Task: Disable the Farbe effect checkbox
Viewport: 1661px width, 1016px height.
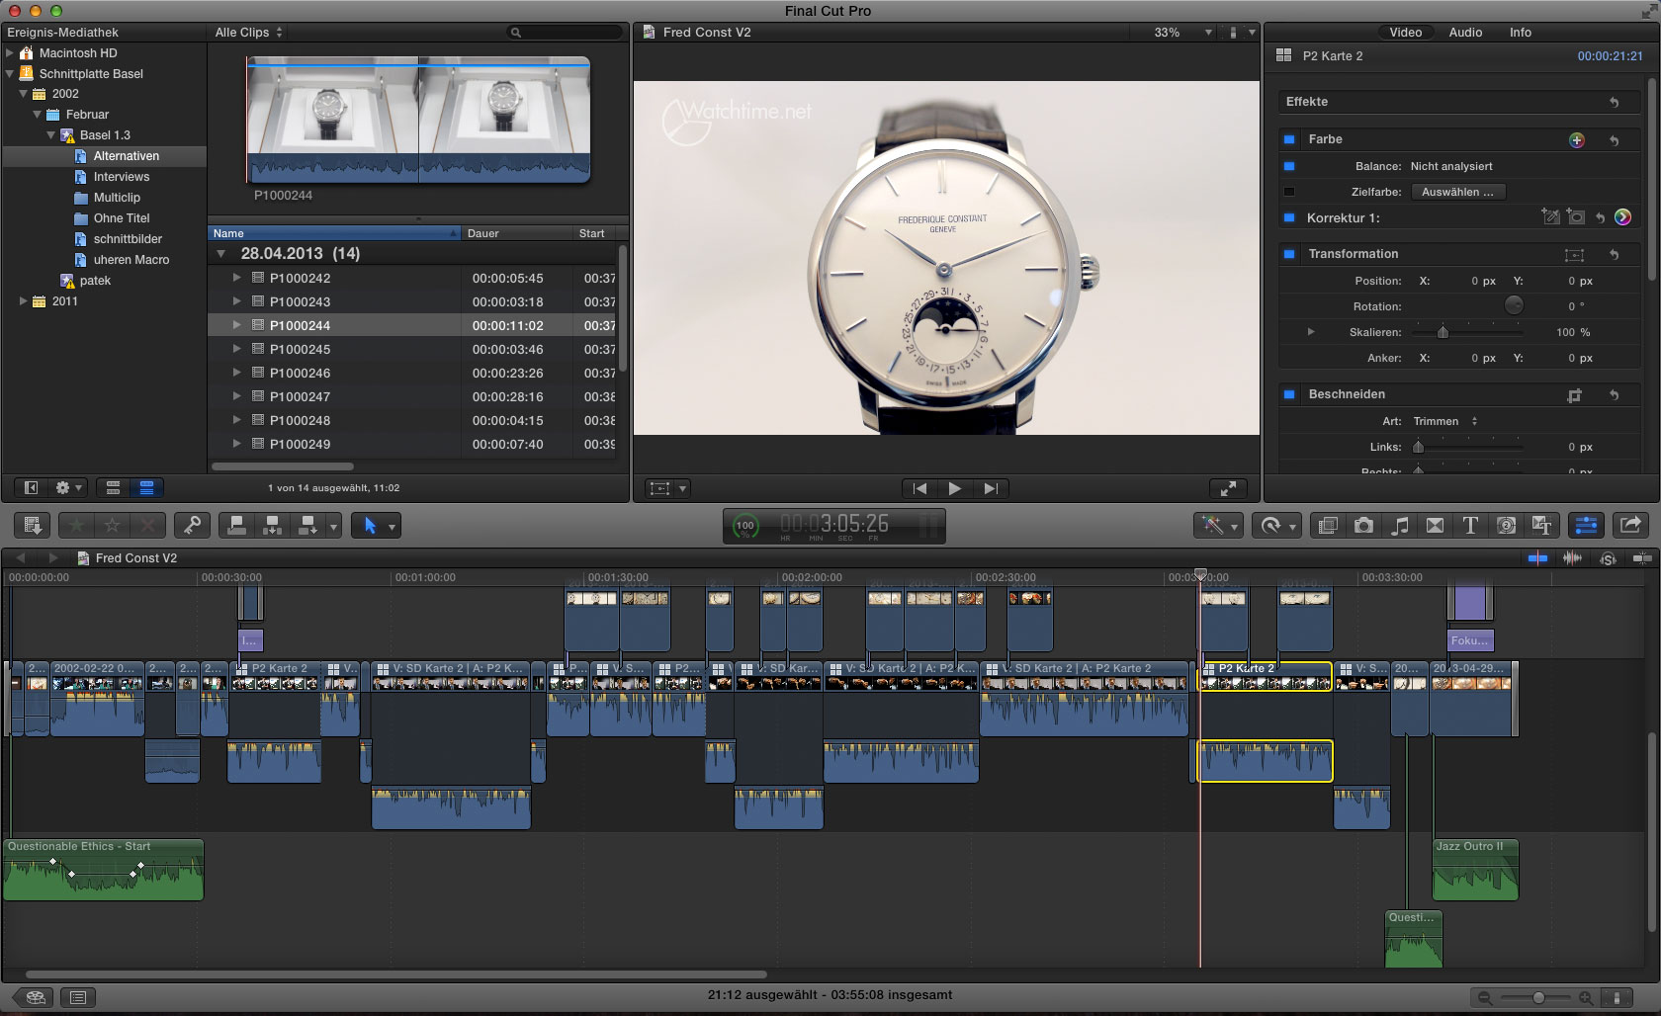Action: 1289,139
